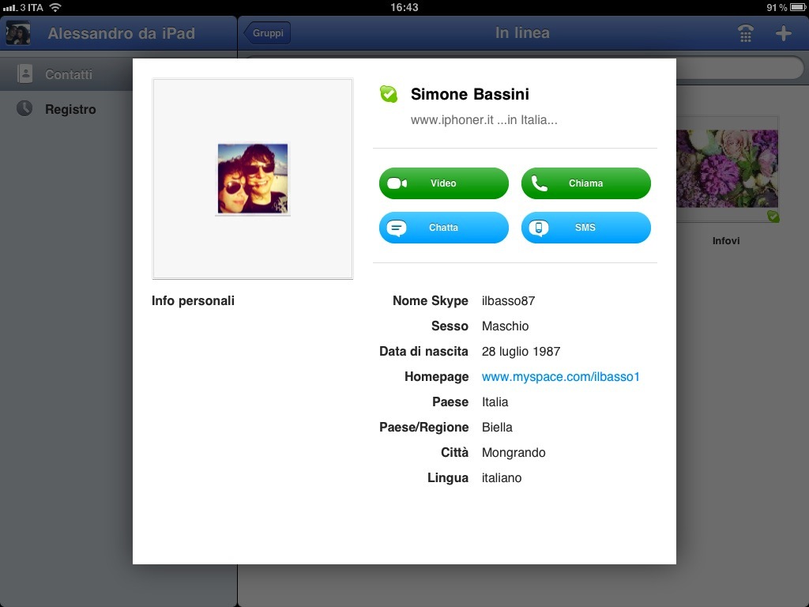Tap the speech bubble icon on Chatta
Image resolution: width=809 pixels, height=607 pixels.
click(397, 228)
